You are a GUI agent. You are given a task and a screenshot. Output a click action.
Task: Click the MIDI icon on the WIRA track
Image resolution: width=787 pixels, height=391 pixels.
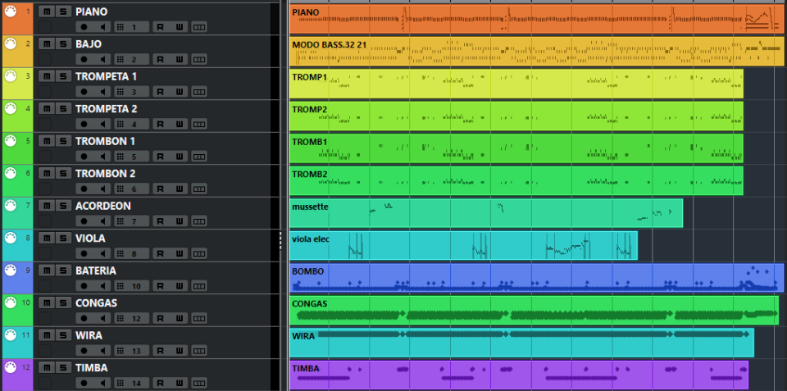point(10,334)
